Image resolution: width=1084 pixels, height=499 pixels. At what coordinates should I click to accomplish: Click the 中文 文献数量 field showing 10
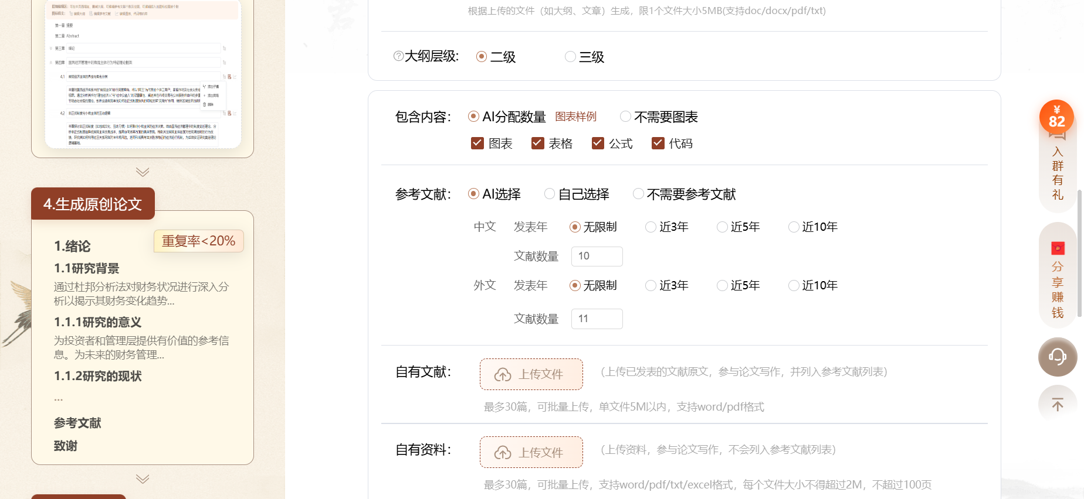point(597,256)
